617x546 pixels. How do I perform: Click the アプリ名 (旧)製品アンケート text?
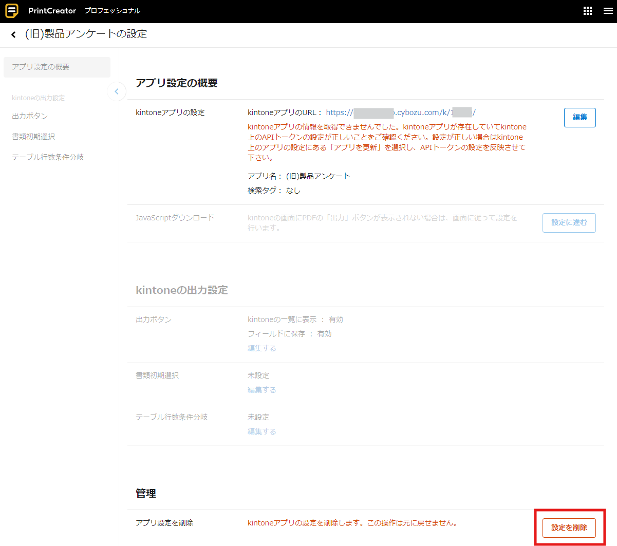tap(298, 176)
